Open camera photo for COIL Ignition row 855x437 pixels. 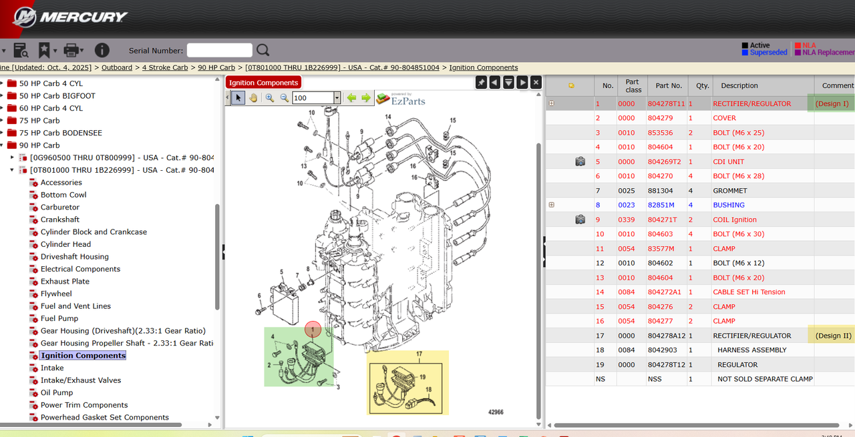point(580,220)
